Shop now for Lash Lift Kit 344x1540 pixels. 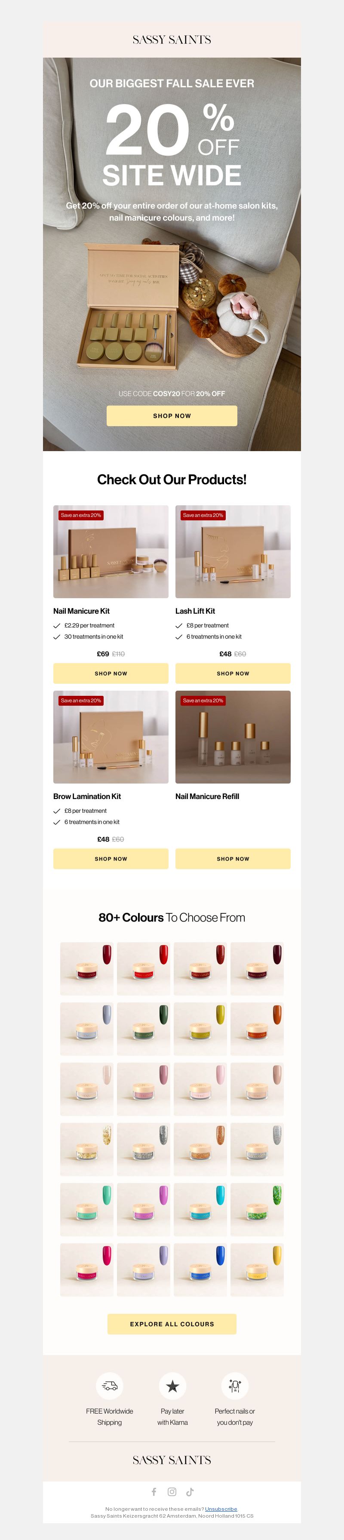point(233,673)
